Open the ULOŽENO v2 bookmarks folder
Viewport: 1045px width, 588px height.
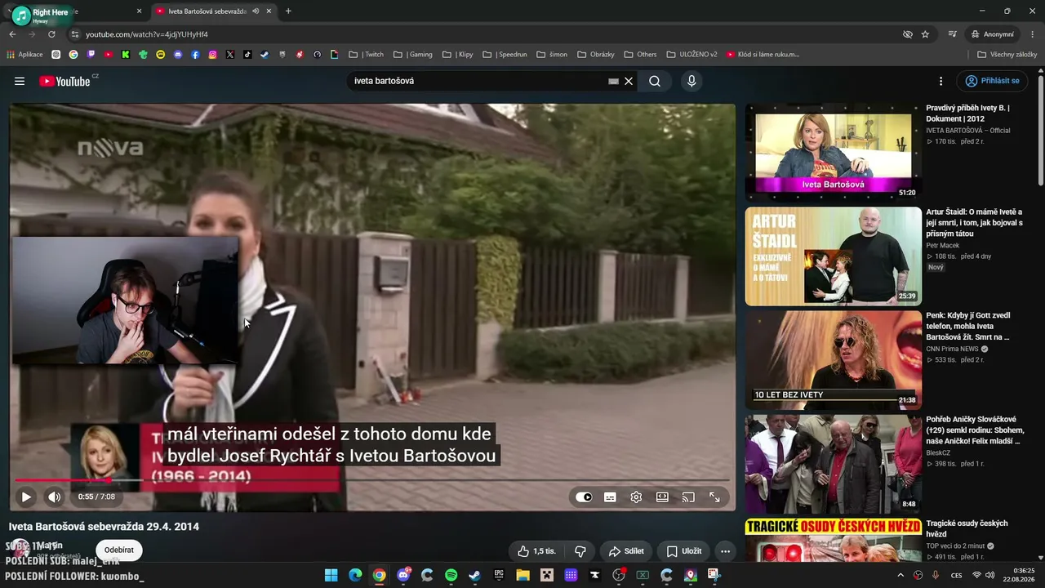pyautogui.click(x=692, y=55)
